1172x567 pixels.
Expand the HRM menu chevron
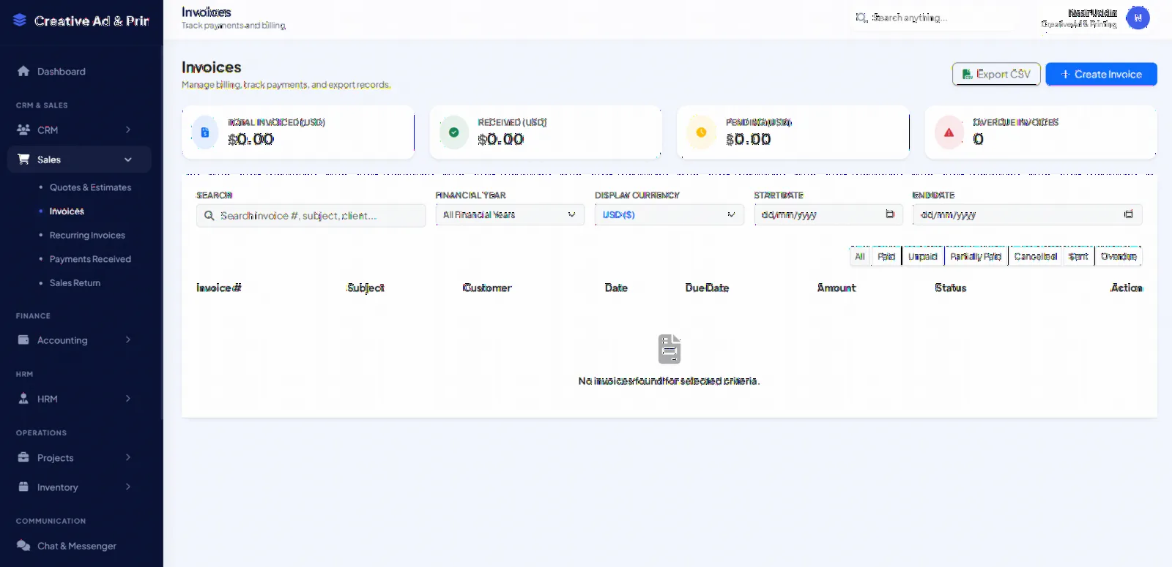click(128, 399)
